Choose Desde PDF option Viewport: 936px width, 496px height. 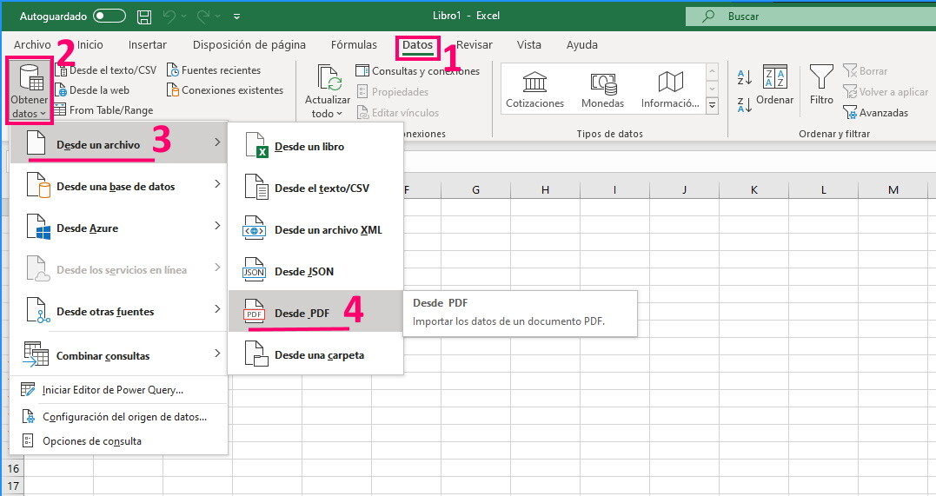click(315, 312)
